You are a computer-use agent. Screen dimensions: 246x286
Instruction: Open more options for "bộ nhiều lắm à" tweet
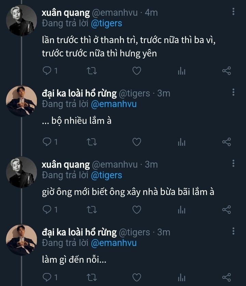[x=233, y=92]
